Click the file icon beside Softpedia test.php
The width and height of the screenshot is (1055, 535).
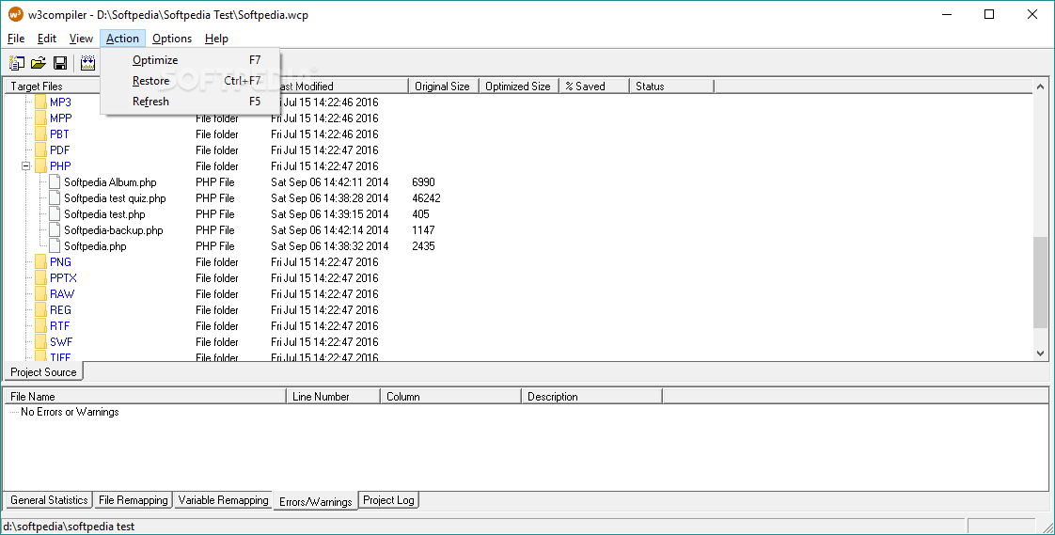[55, 214]
